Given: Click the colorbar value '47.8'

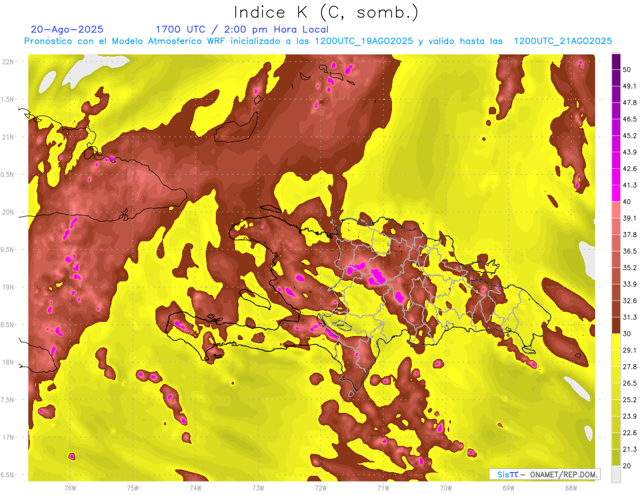Looking at the screenshot, I should [x=630, y=103].
